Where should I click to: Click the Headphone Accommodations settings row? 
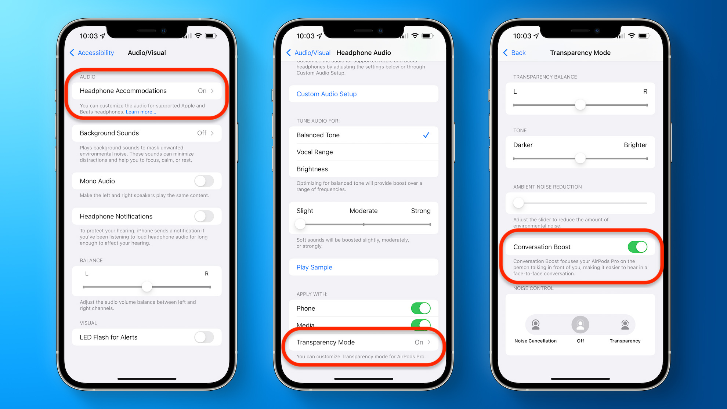click(x=147, y=90)
